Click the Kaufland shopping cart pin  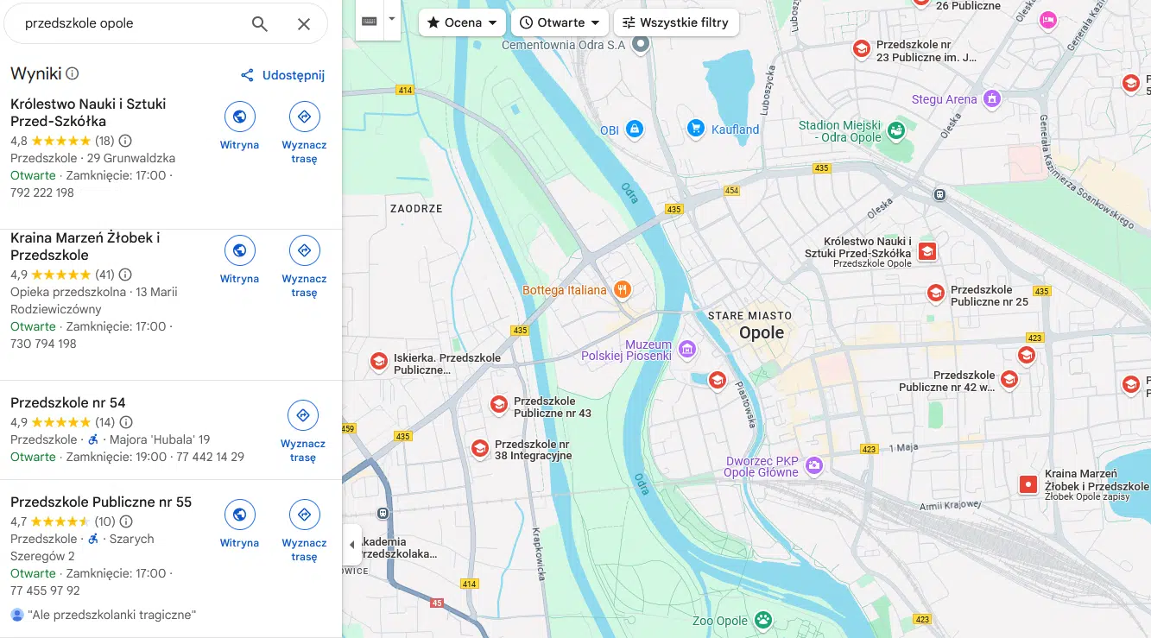pos(696,128)
